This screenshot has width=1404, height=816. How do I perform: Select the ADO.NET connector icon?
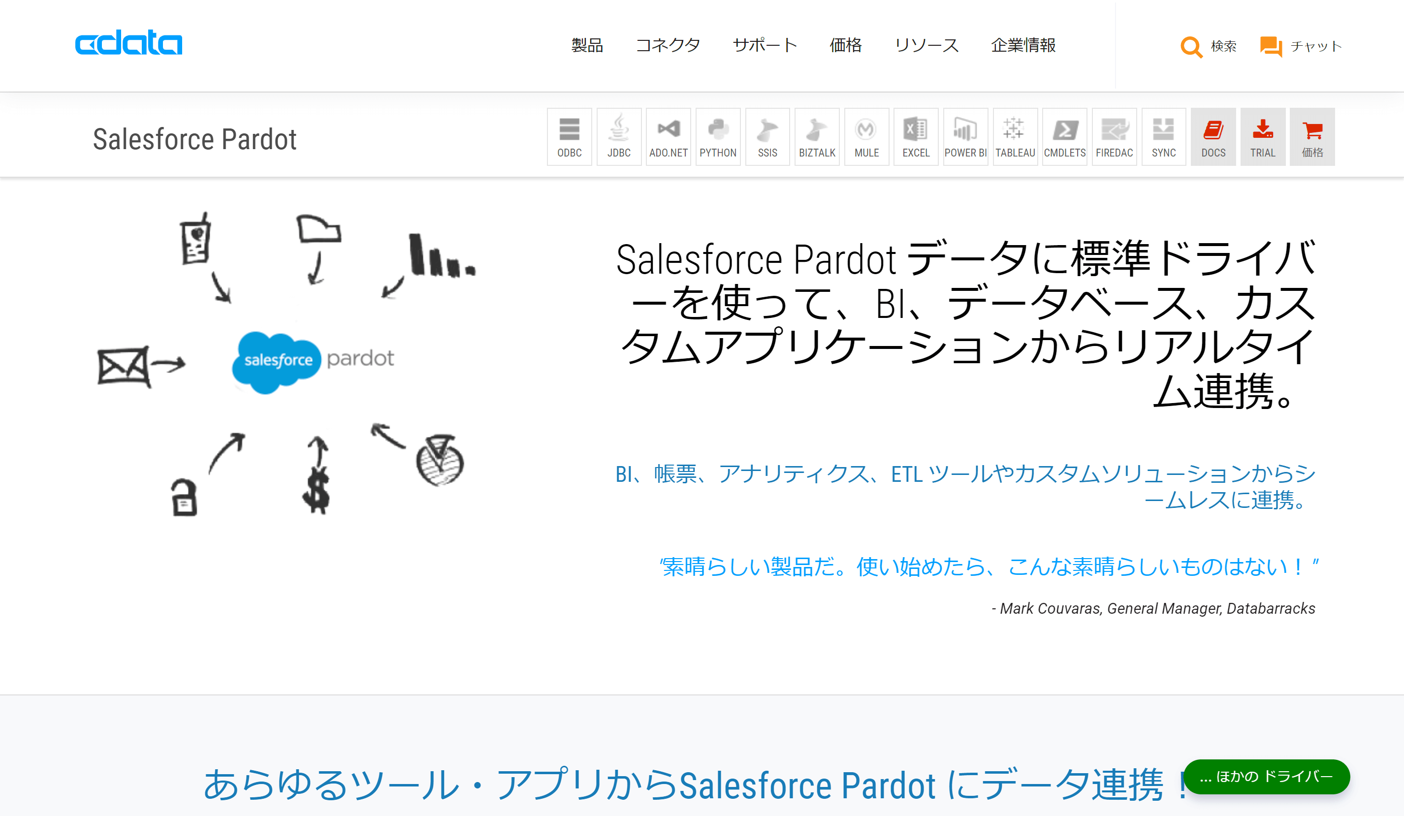668,135
